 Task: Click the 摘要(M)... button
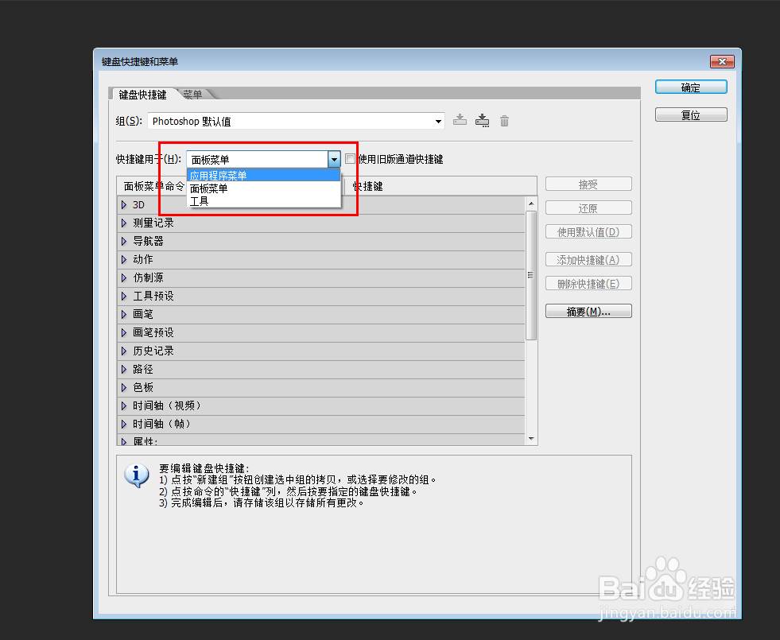(x=588, y=312)
